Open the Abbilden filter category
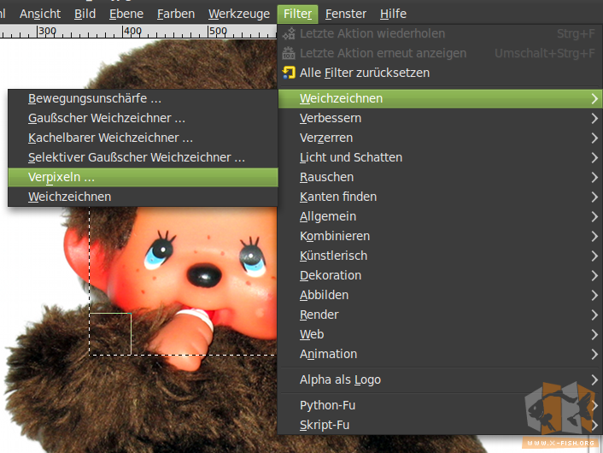 coord(440,295)
